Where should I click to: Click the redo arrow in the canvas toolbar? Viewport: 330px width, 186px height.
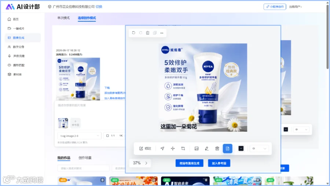[x=140, y=33]
